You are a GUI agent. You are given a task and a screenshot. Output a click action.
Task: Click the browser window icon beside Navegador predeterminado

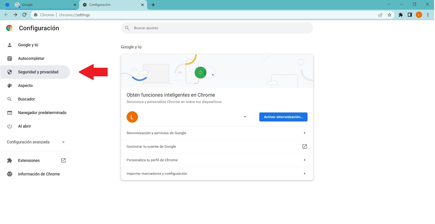[10, 113]
